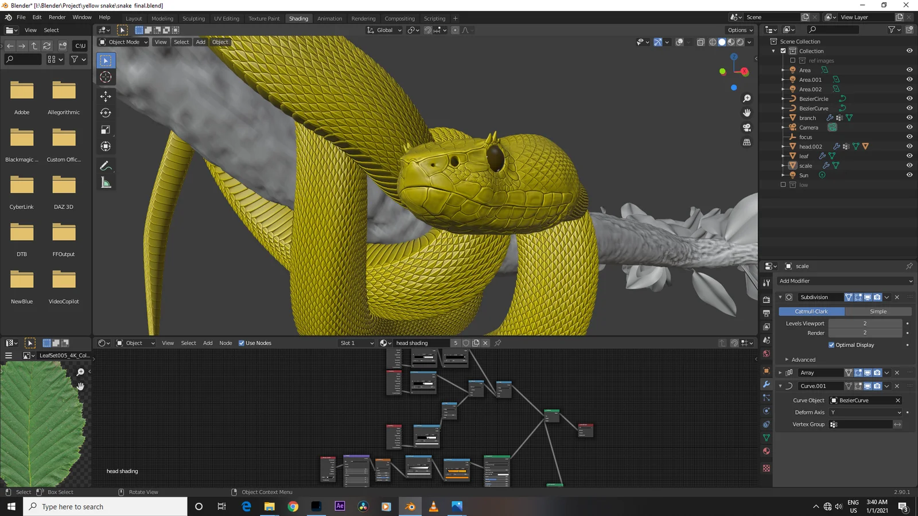Hide the leaf object in the outliner
The height and width of the screenshot is (516, 918).
tap(909, 155)
